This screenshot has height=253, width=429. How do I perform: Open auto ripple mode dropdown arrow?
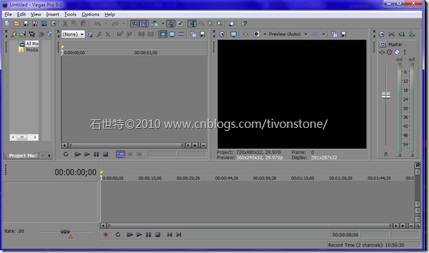click(163, 24)
